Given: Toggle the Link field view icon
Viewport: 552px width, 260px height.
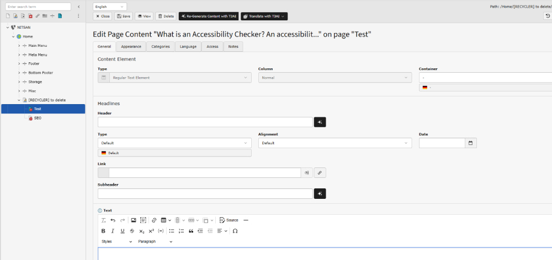Looking at the screenshot, I should click(x=306, y=172).
